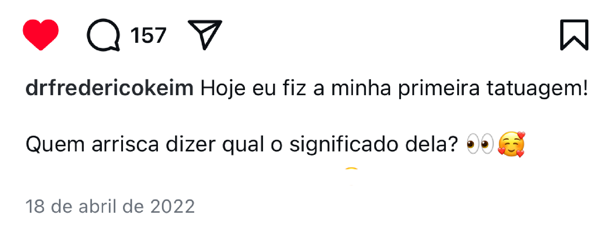This screenshot has width=615, height=245.
Task: Click the word primeira in the caption
Action: (439, 88)
